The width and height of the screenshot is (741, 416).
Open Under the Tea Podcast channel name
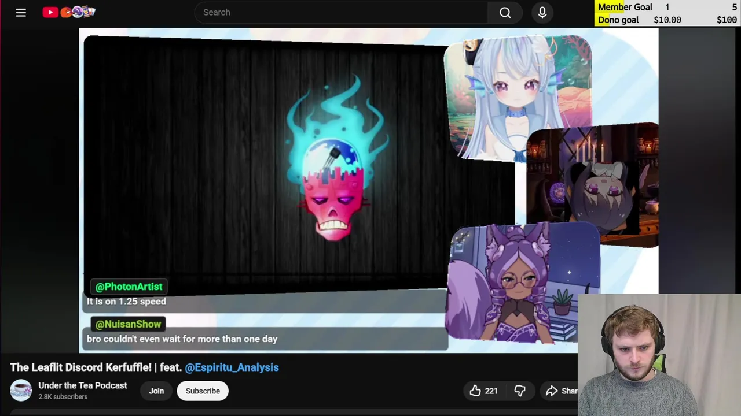pyautogui.click(x=83, y=385)
